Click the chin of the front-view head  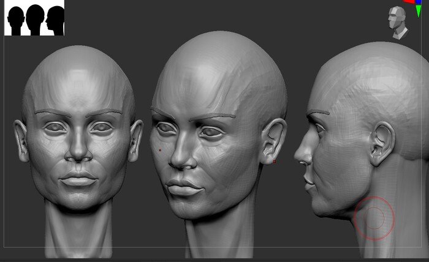[78, 200]
